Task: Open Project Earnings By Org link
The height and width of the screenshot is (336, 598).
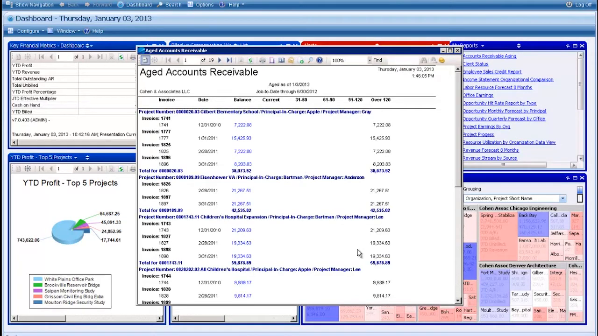Action: coord(486,126)
